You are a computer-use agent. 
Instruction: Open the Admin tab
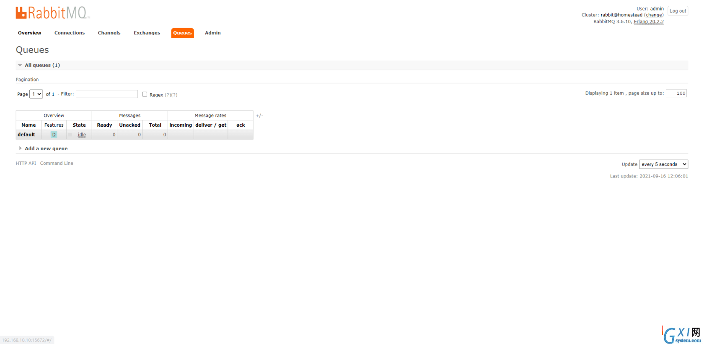click(x=212, y=33)
